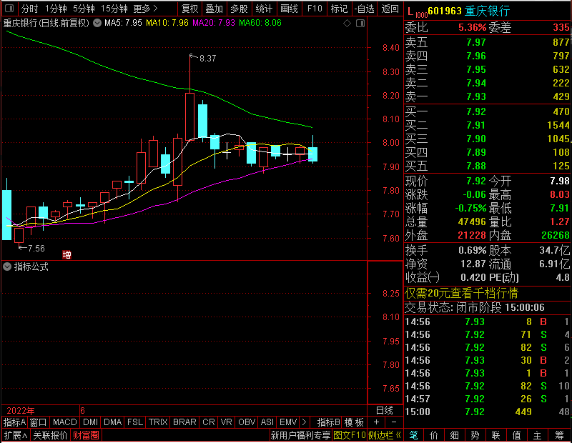Select ASI indicator
The height and width of the screenshot is (443, 572).
coord(267,422)
